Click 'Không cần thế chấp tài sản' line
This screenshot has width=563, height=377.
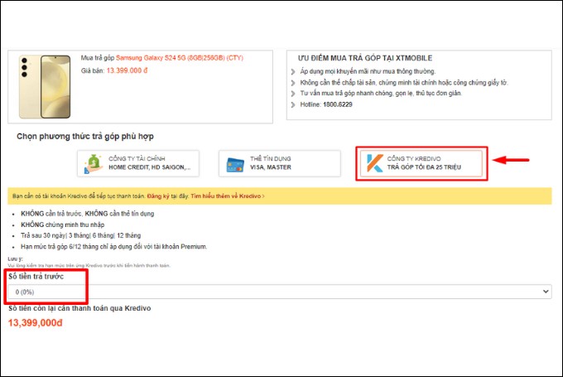point(404,83)
